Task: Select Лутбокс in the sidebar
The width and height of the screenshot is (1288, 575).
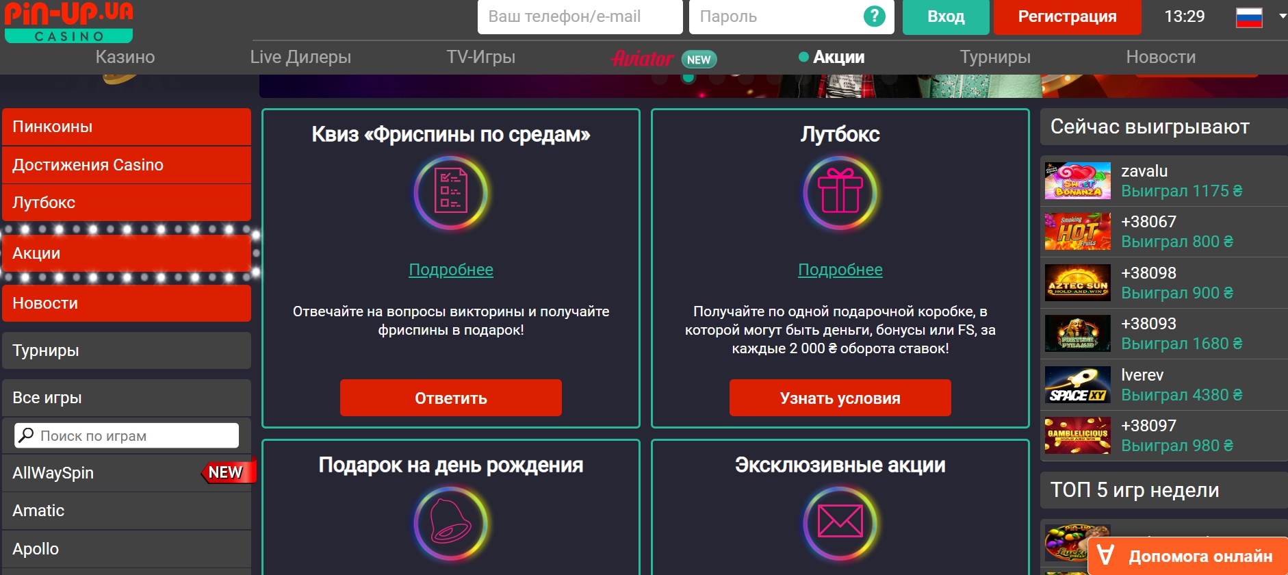Action: [x=127, y=203]
